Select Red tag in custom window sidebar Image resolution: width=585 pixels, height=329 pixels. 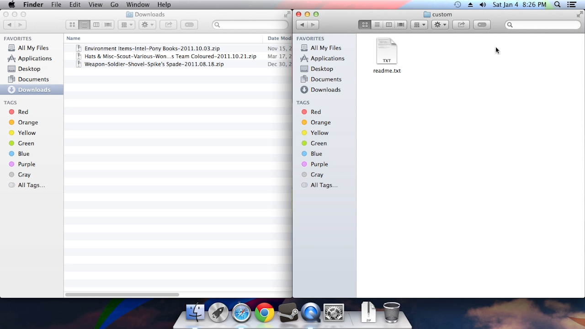click(x=315, y=112)
